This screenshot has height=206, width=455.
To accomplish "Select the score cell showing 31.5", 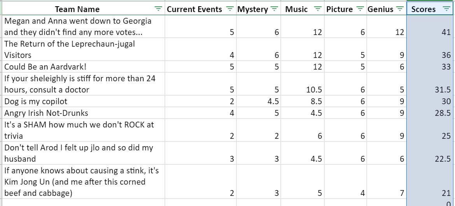I will pyautogui.click(x=431, y=84).
